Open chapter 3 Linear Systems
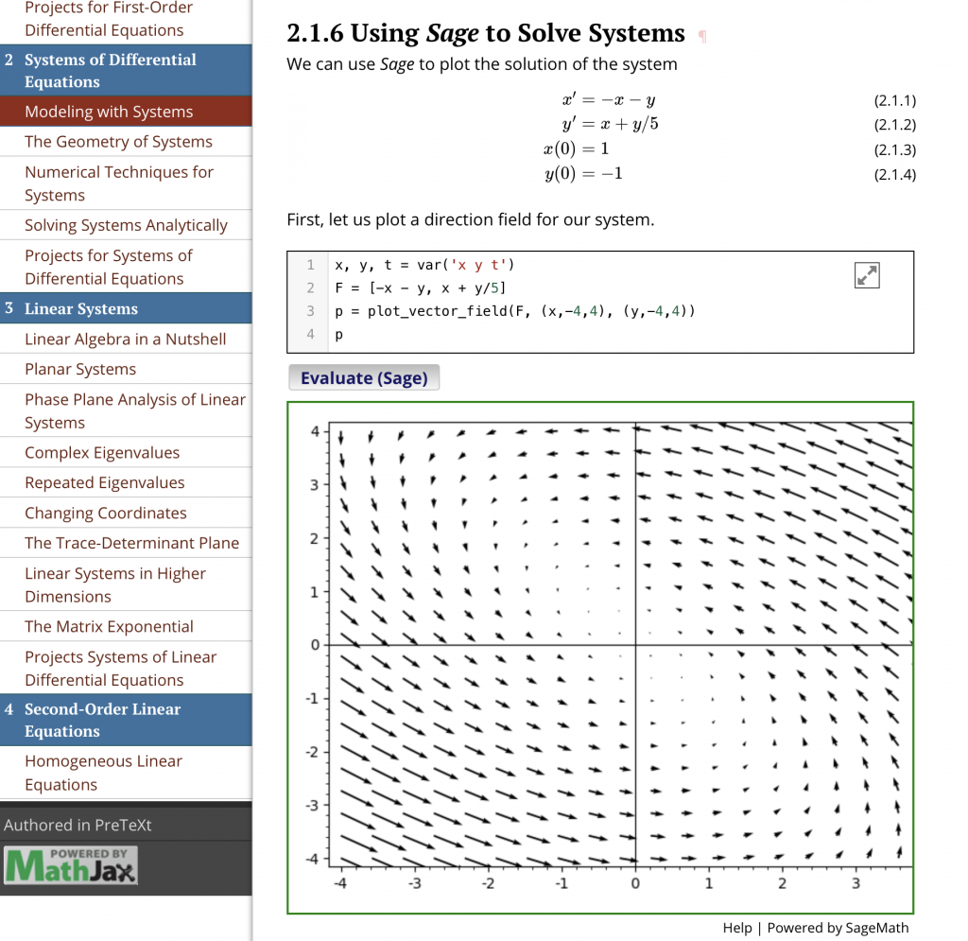This screenshot has width=968, height=941. [126, 308]
